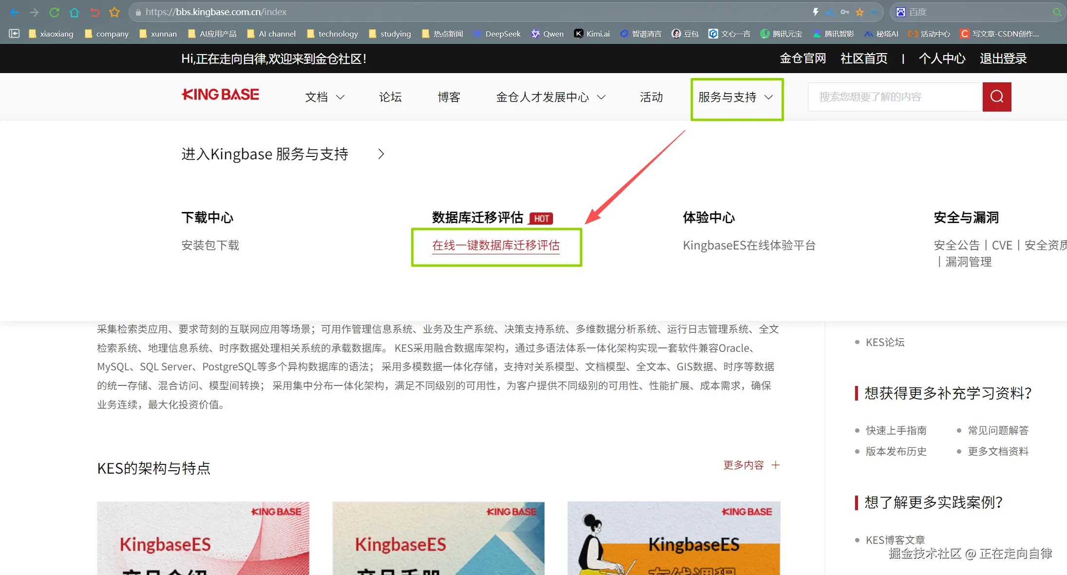This screenshot has width=1067, height=575.
Task: Open the 安装包下载 link
Action: click(x=210, y=246)
